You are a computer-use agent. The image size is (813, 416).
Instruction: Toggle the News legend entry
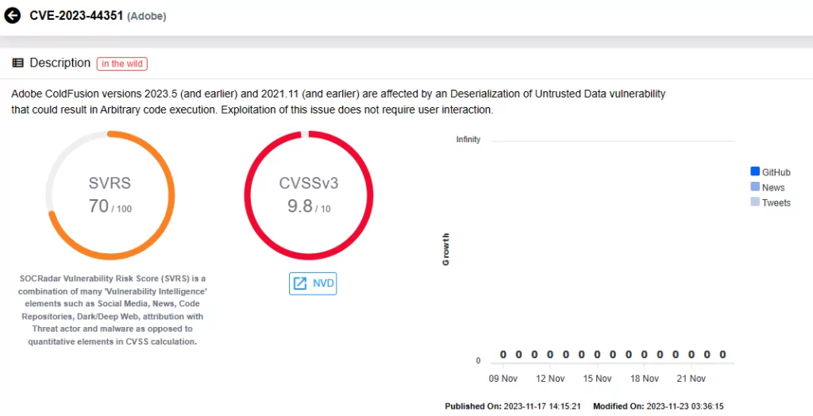tap(768, 187)
